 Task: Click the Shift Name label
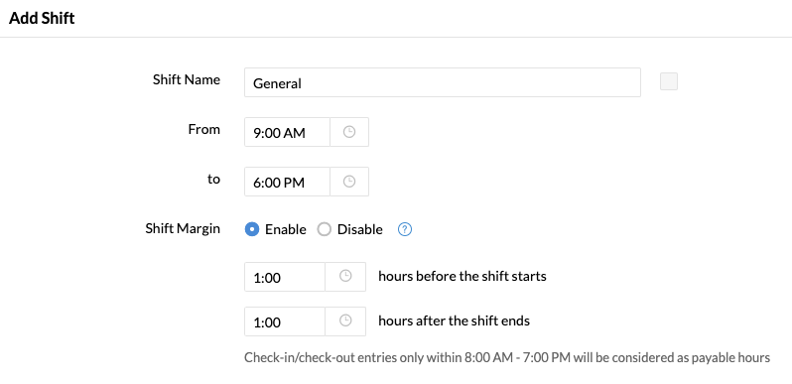(x=187, y=79)
